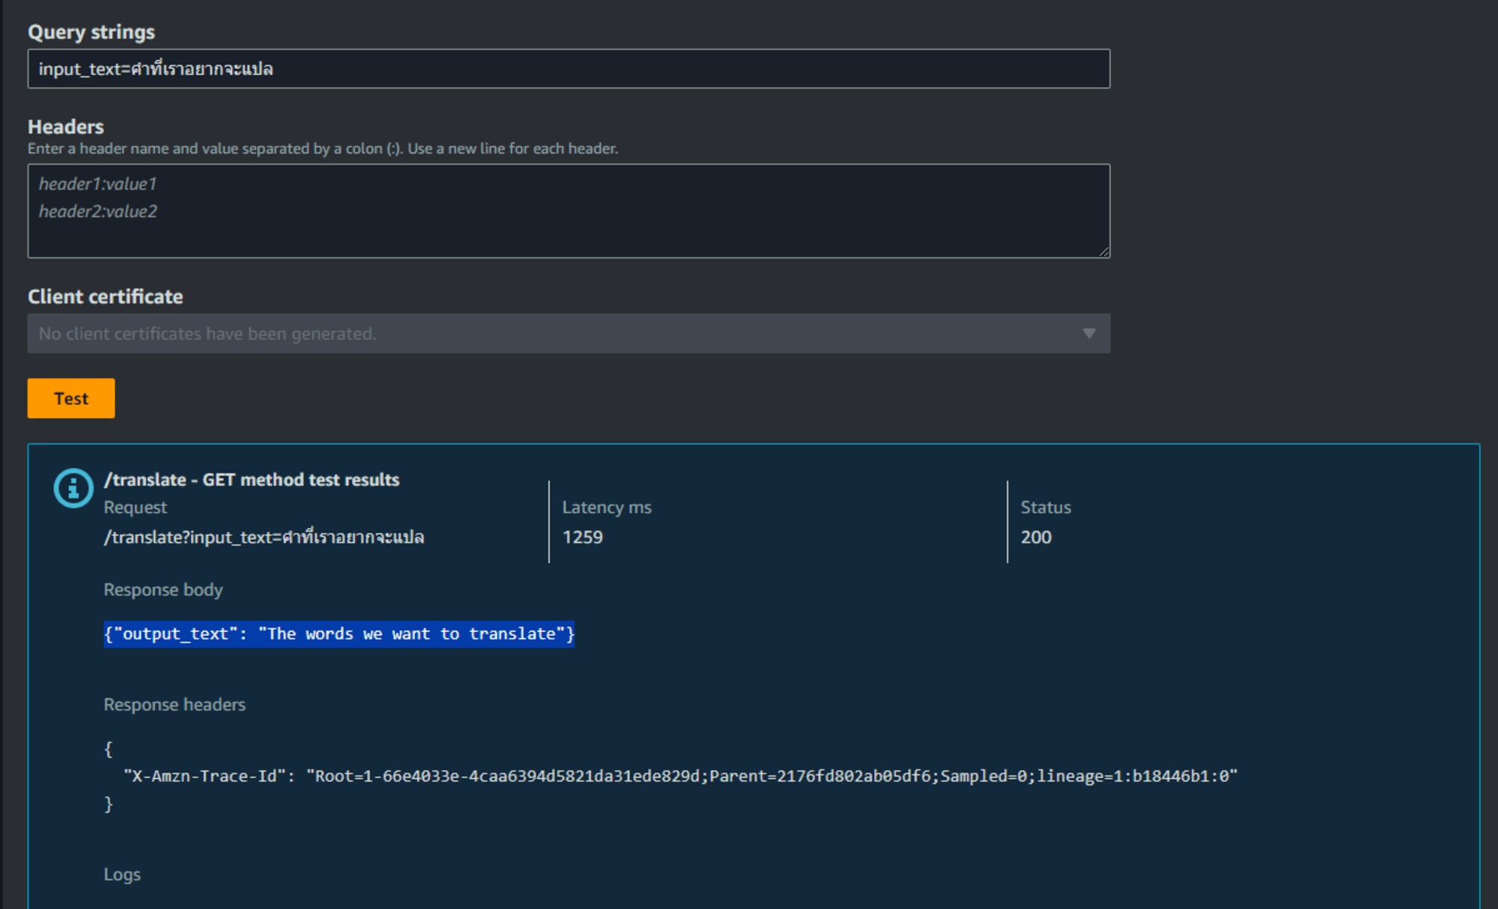
Task: Click the Latency ms label
Action: [607, 507]
